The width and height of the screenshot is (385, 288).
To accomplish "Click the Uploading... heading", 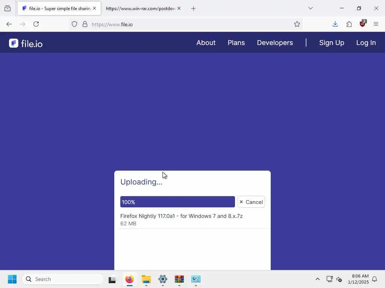I will [141, 182].
